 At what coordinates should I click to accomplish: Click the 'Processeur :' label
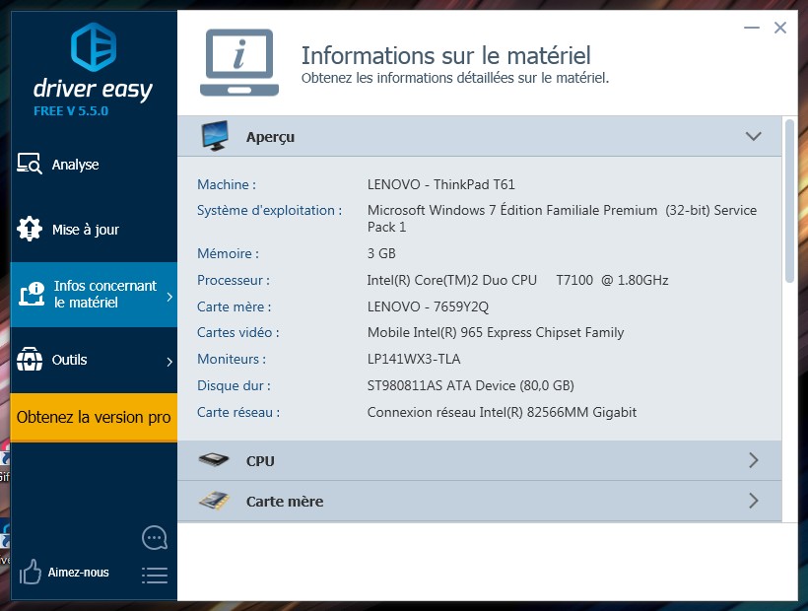[233, 280]
